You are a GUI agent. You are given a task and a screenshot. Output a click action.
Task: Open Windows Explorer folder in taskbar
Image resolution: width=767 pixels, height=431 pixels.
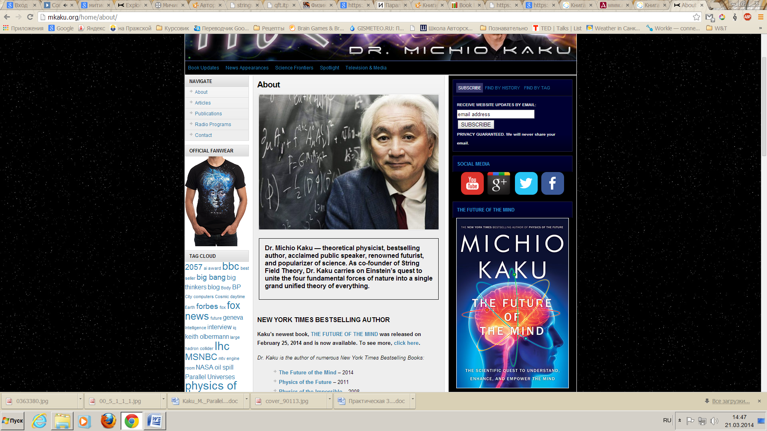(62, 421)
